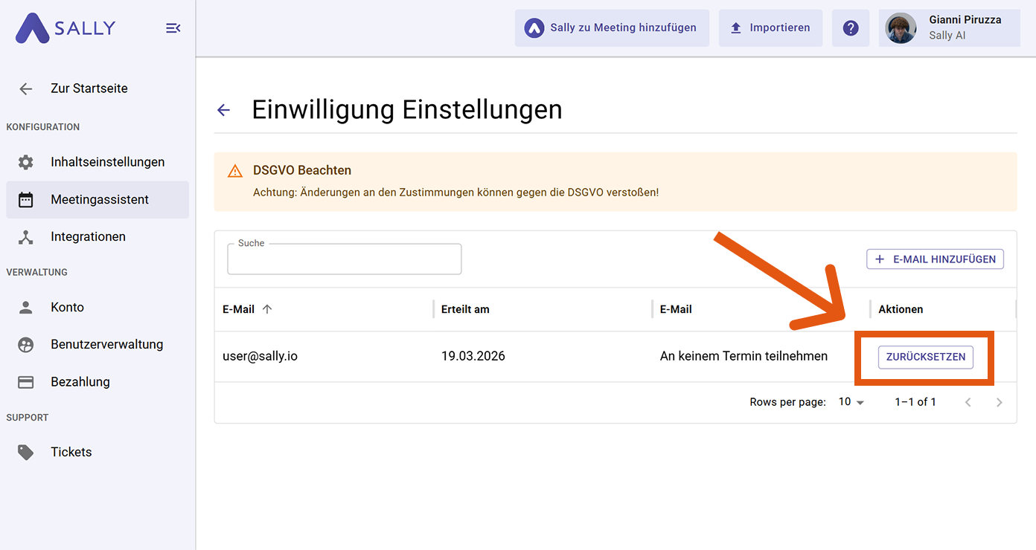Click the user profile avatar picture
This screenshot has width=1036, height=550.
[x=901, y=28]
